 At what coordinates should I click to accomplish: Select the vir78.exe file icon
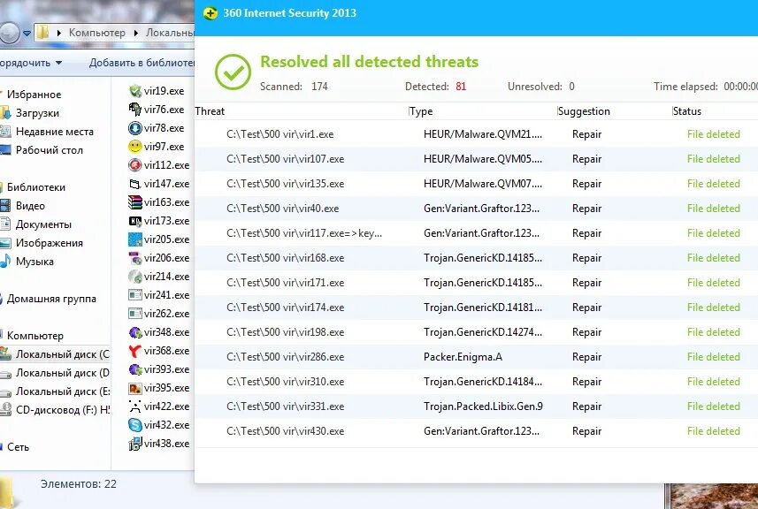click(135, 128)
